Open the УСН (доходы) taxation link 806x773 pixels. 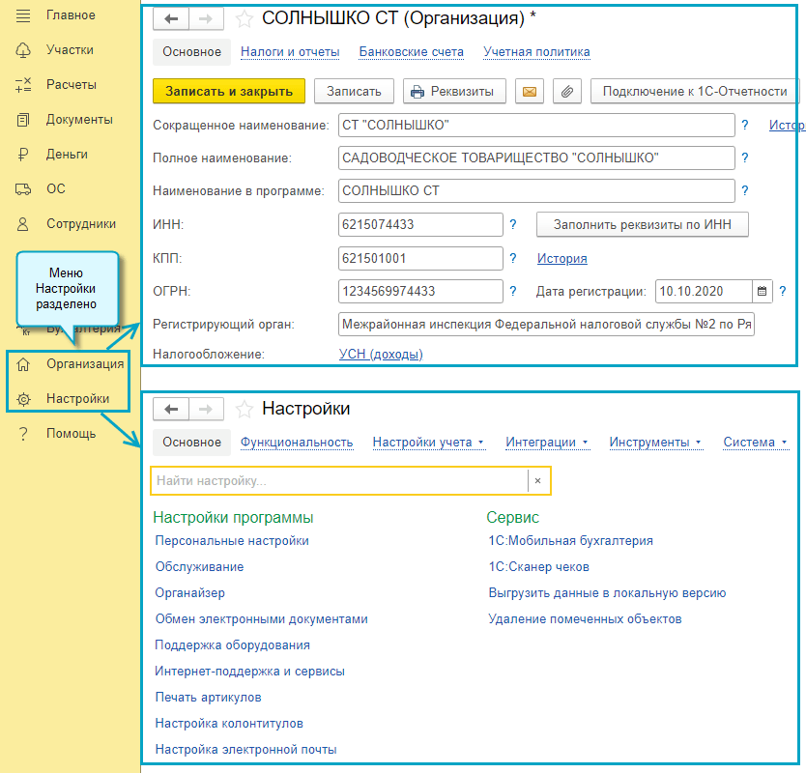[381, 355]
